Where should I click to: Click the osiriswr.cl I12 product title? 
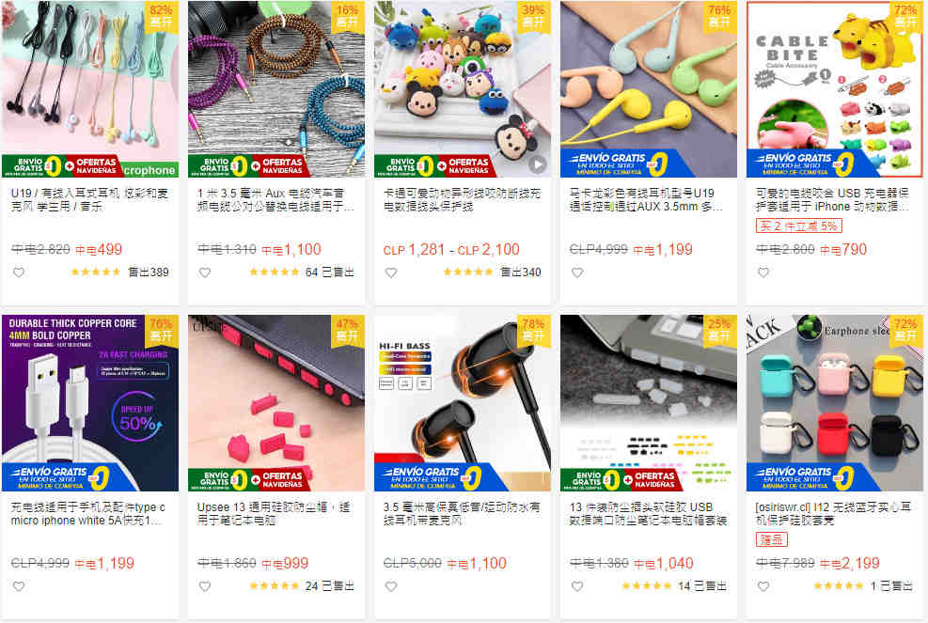(831, 514)
